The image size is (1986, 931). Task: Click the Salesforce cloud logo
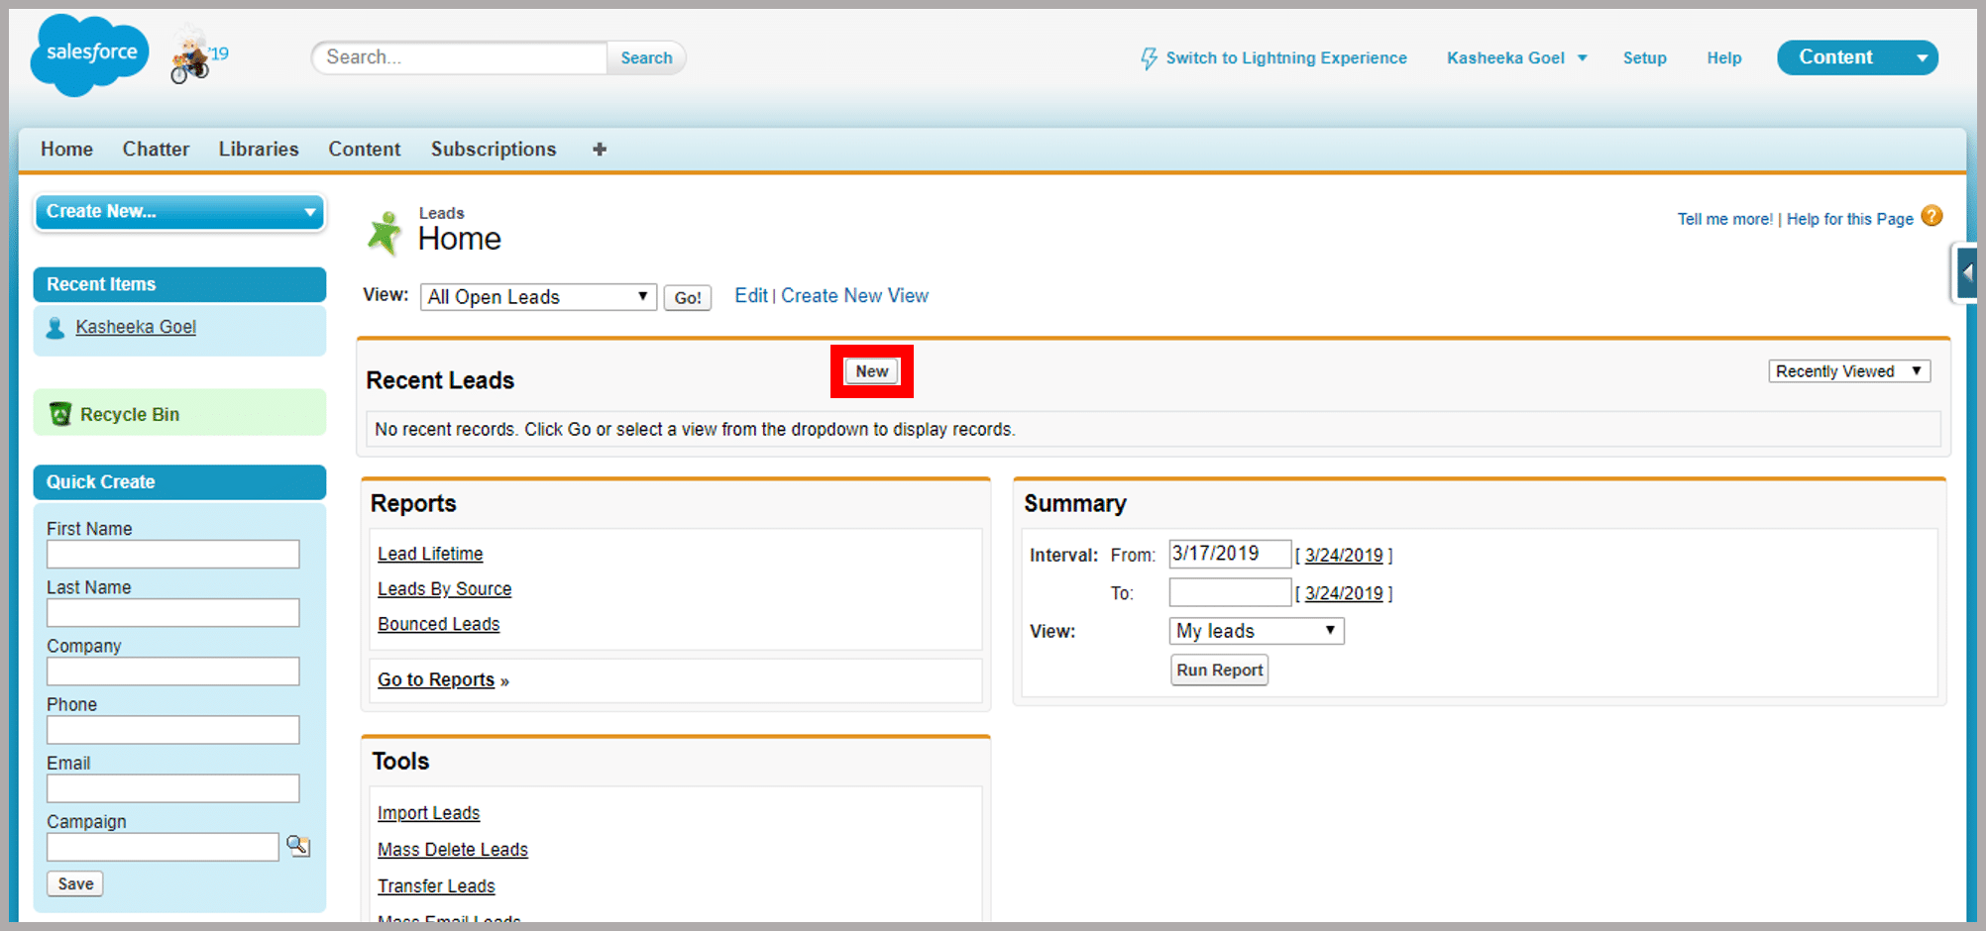90,54
